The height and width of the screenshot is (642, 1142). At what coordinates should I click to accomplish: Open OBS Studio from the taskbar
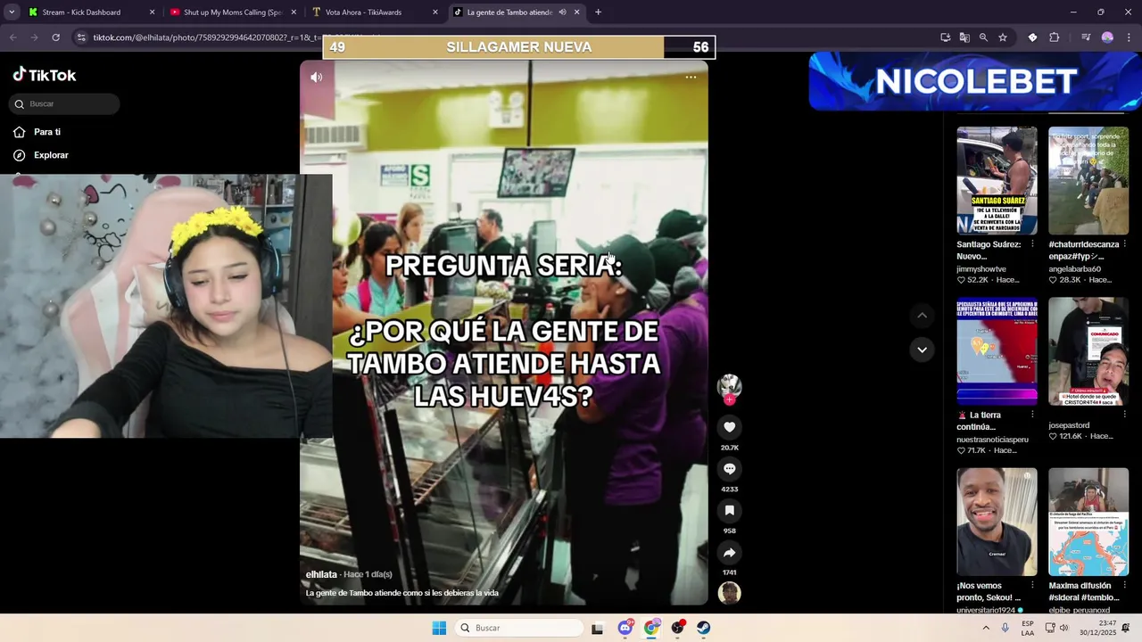click(x=678, y=628)
